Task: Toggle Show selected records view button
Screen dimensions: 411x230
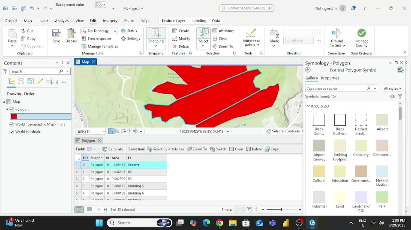Action: pyautogui.click(x=89, y=210)
